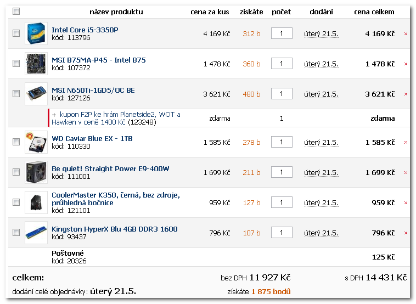Tick checkbox for Kingston HyperX Blu
Viewport: 416px width, 304px height.
coord(16,233)
